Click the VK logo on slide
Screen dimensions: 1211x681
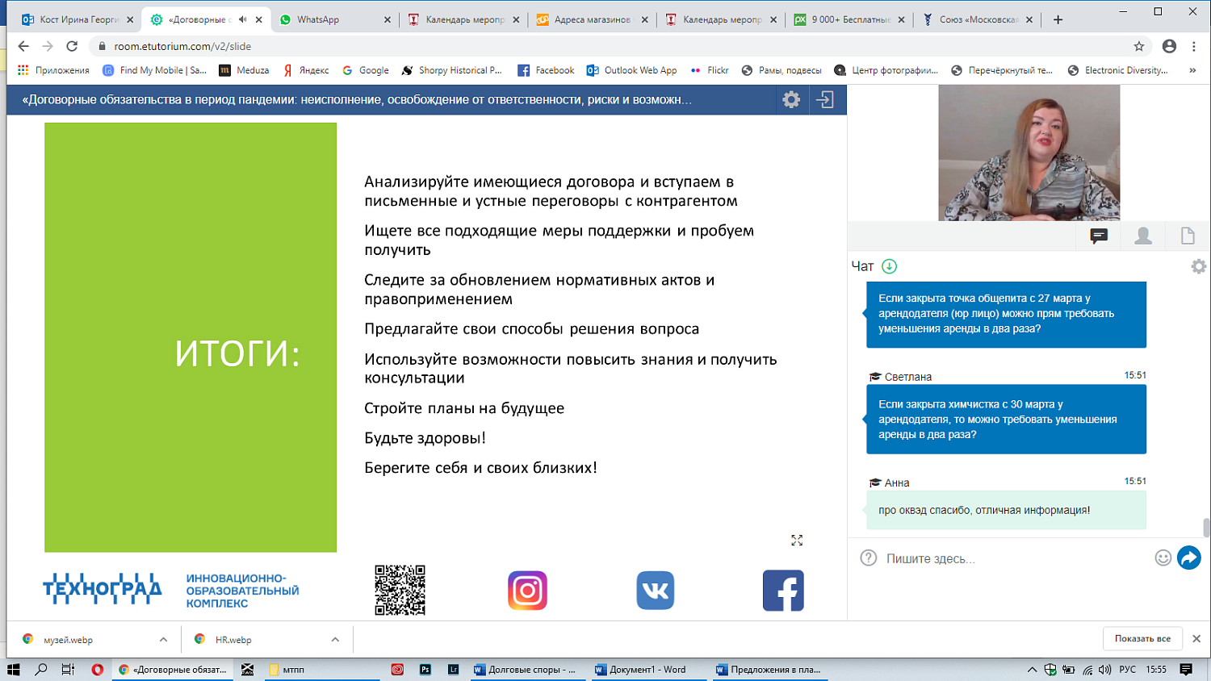pyautogui.click(x=656, y=591)
